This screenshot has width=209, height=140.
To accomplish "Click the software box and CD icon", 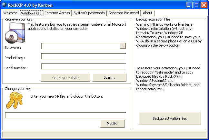I will point(15,33).
